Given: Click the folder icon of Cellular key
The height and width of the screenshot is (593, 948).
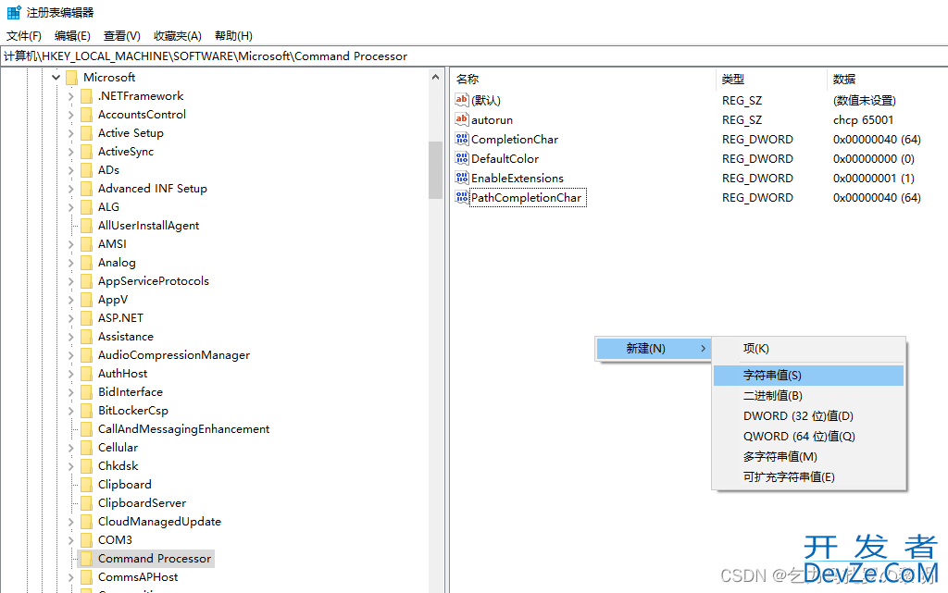Looking at the screenshot, I should (x=86, y=448).
